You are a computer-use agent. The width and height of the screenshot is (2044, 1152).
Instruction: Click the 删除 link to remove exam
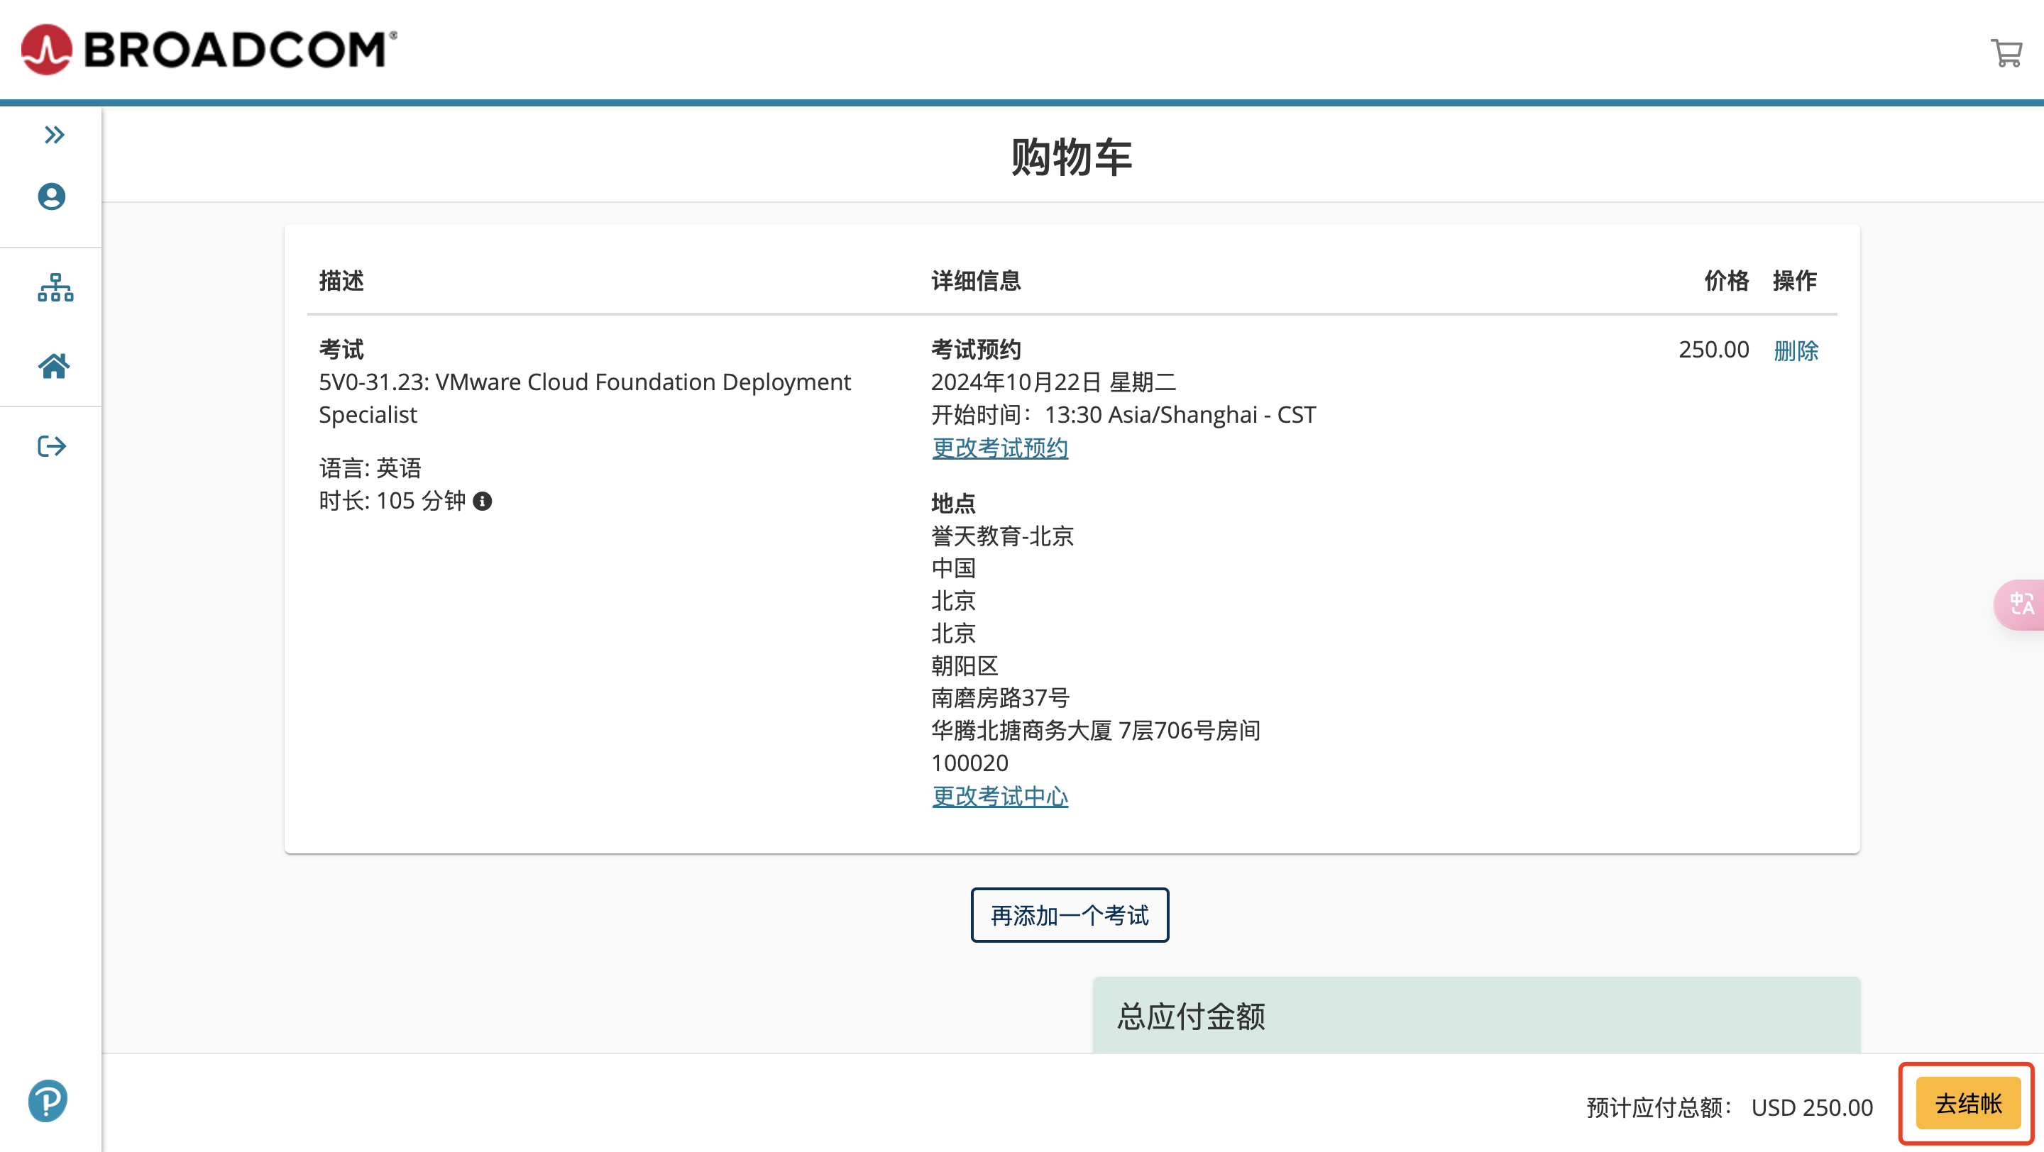pos(1796,350)
